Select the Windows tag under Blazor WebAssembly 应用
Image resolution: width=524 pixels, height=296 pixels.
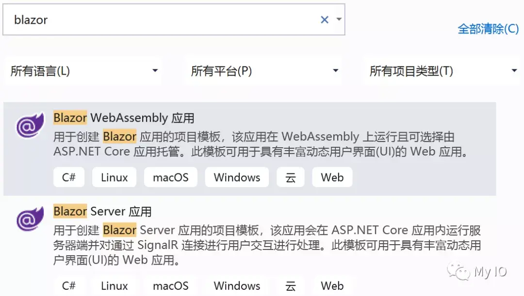(237, 177)
